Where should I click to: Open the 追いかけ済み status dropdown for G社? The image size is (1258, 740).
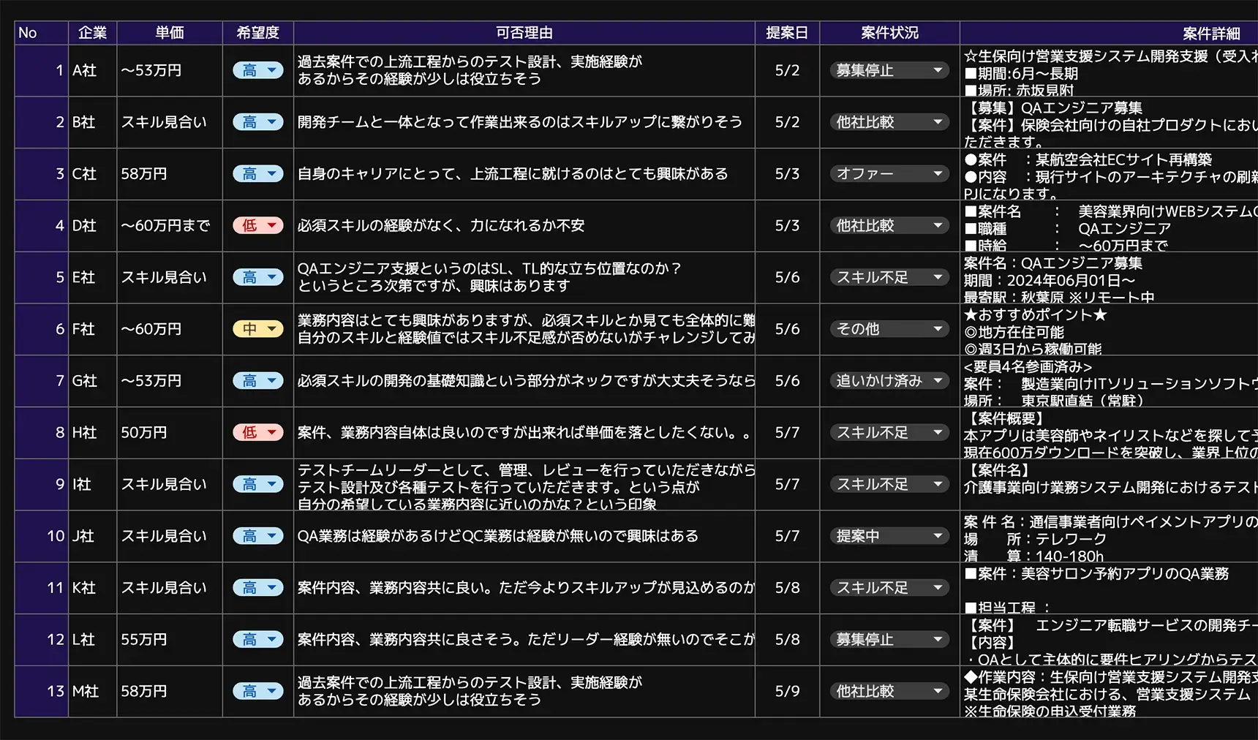[889, 381]
